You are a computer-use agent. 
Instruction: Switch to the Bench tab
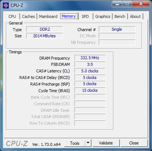(120, 16)
